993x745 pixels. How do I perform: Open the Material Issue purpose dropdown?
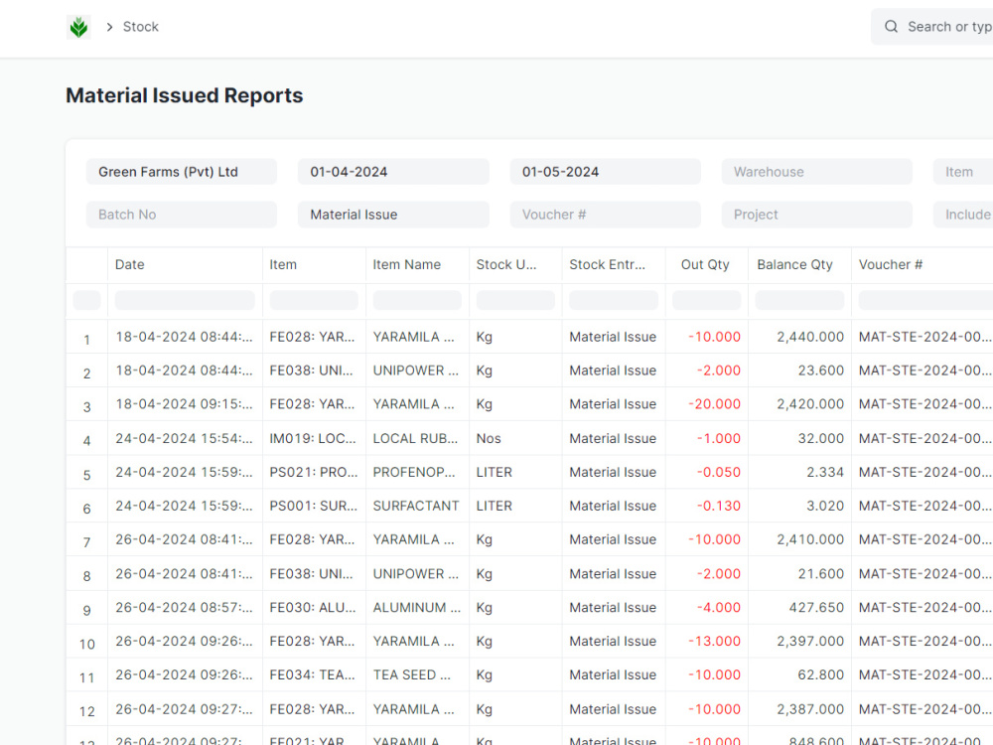(x=393, y=215)
